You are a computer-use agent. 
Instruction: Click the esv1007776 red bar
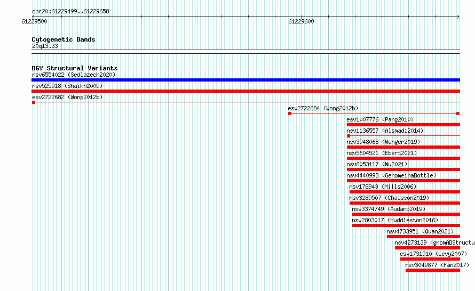click(403, 125)
